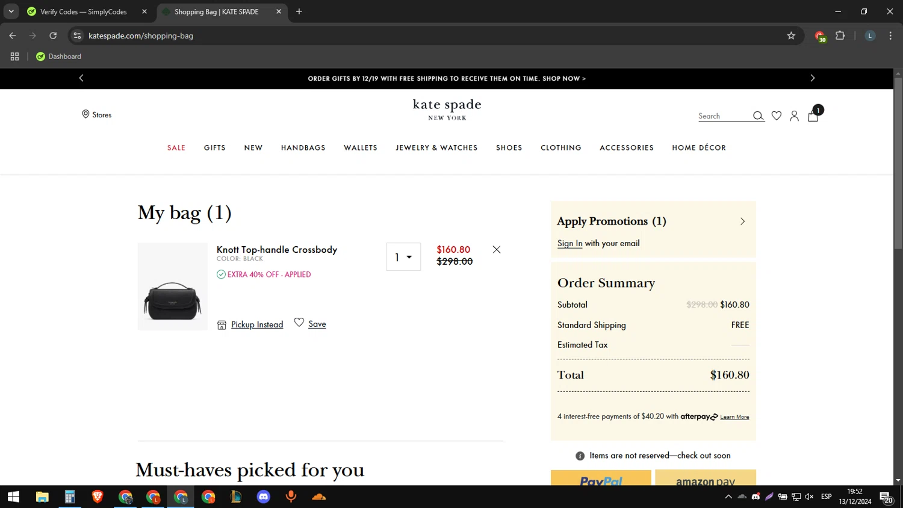Bookmark this page with the star icon
The height and width of the screenshot is (508, 903).
pos(791,36)
